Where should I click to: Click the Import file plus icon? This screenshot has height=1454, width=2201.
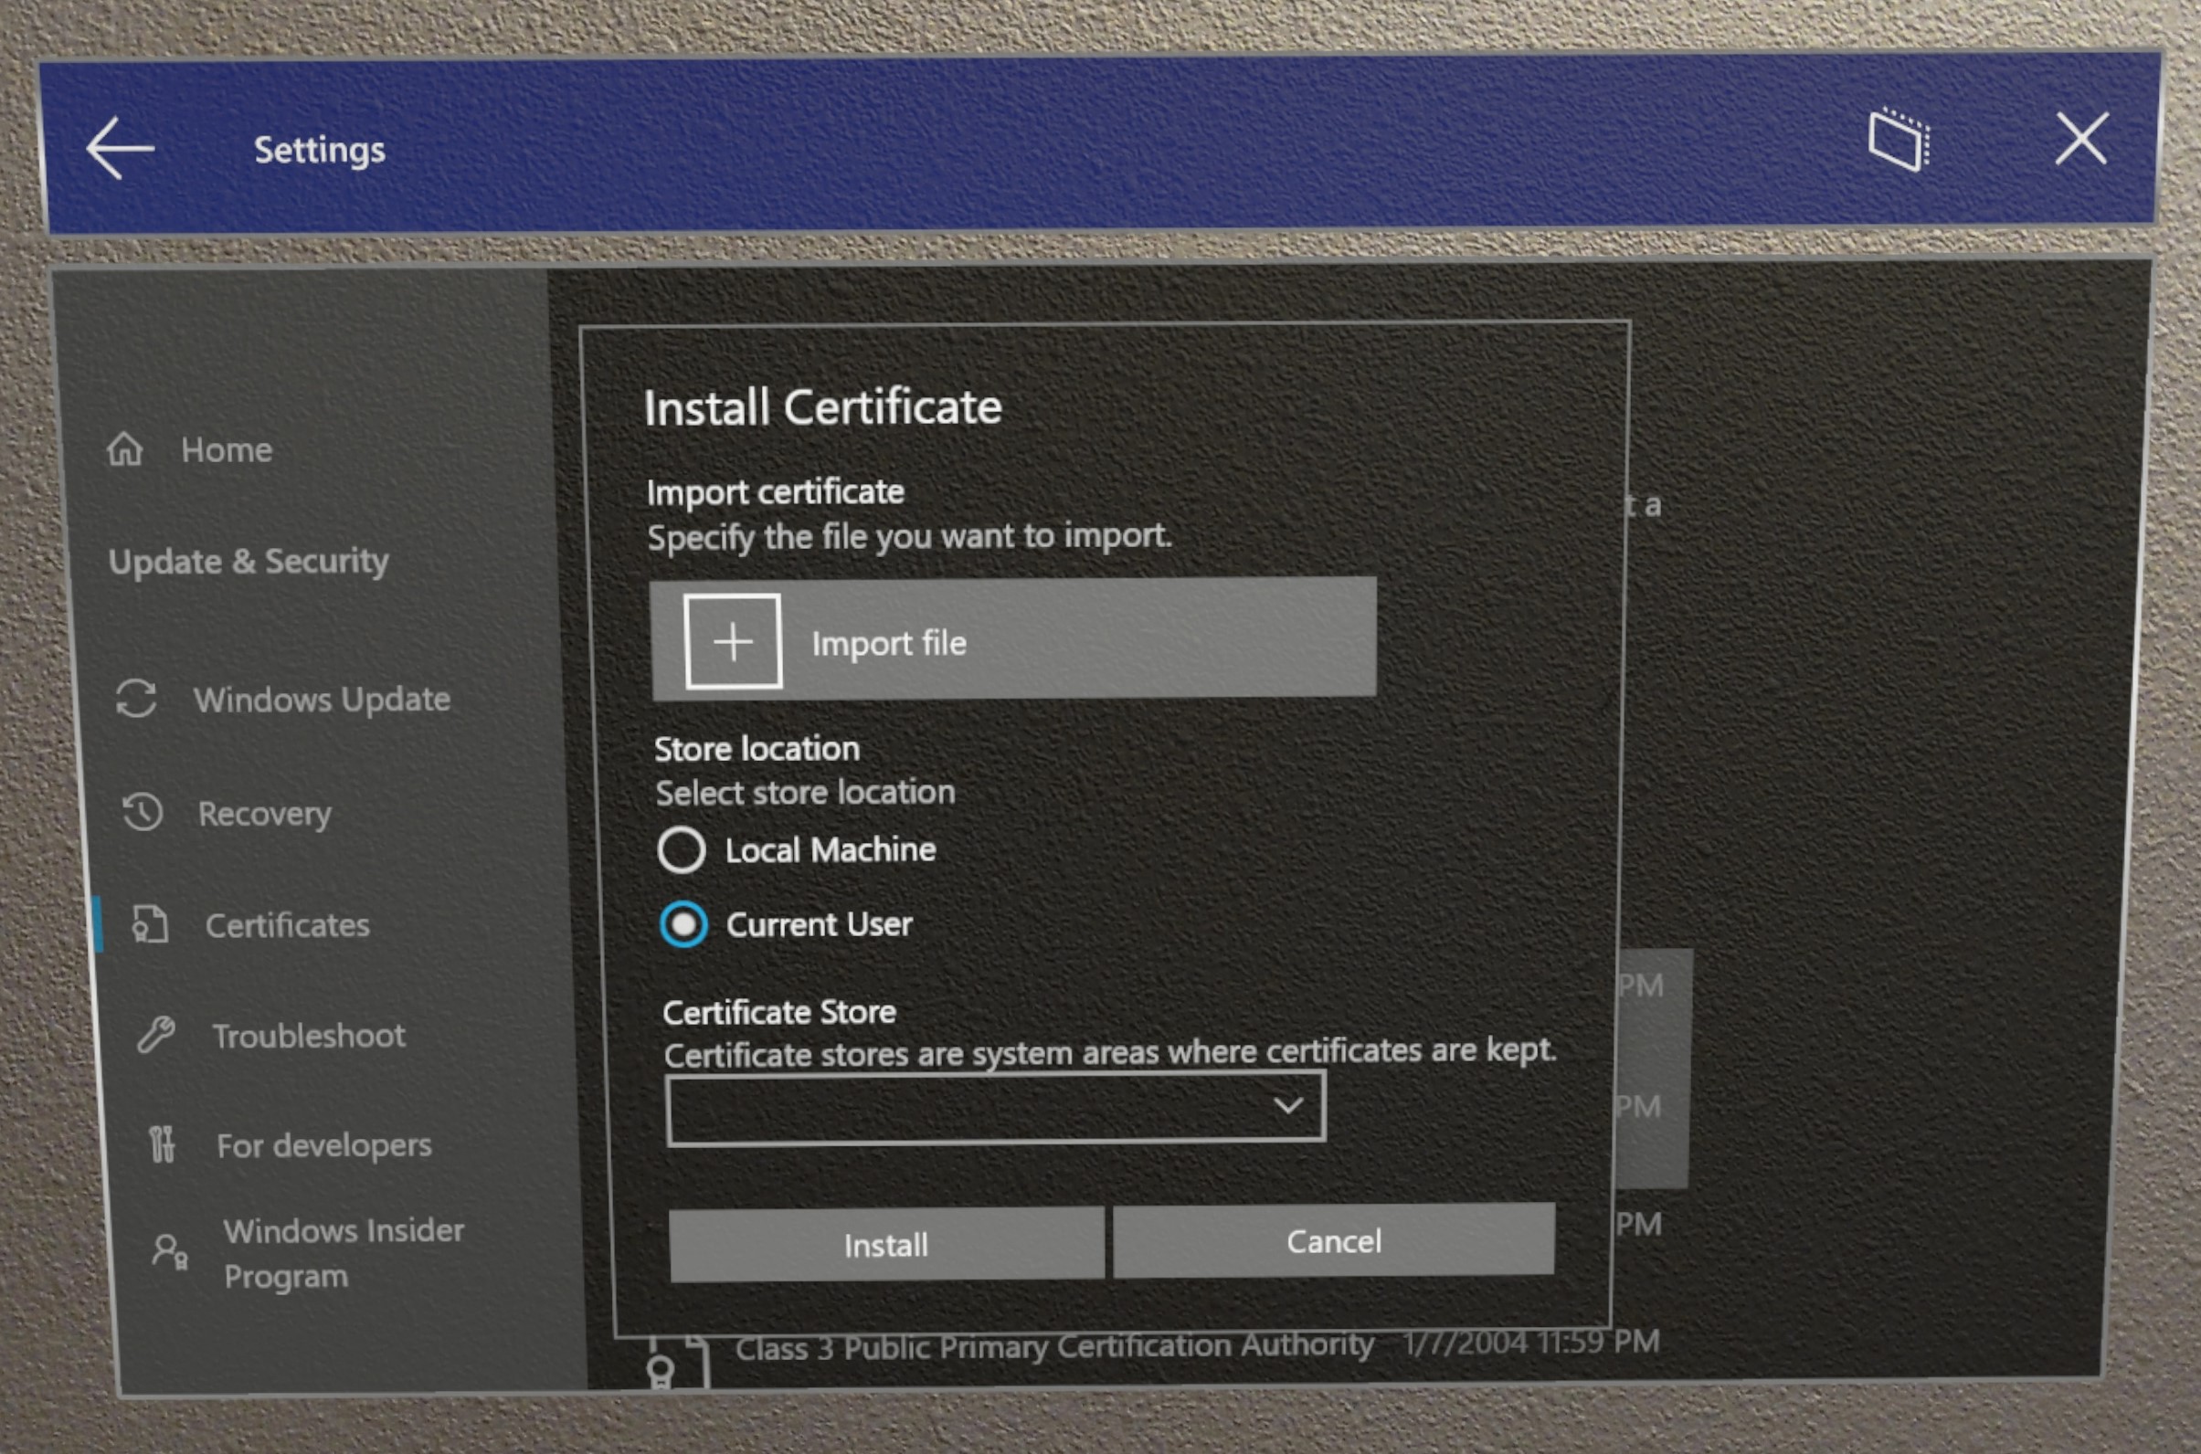pos(730,641)
